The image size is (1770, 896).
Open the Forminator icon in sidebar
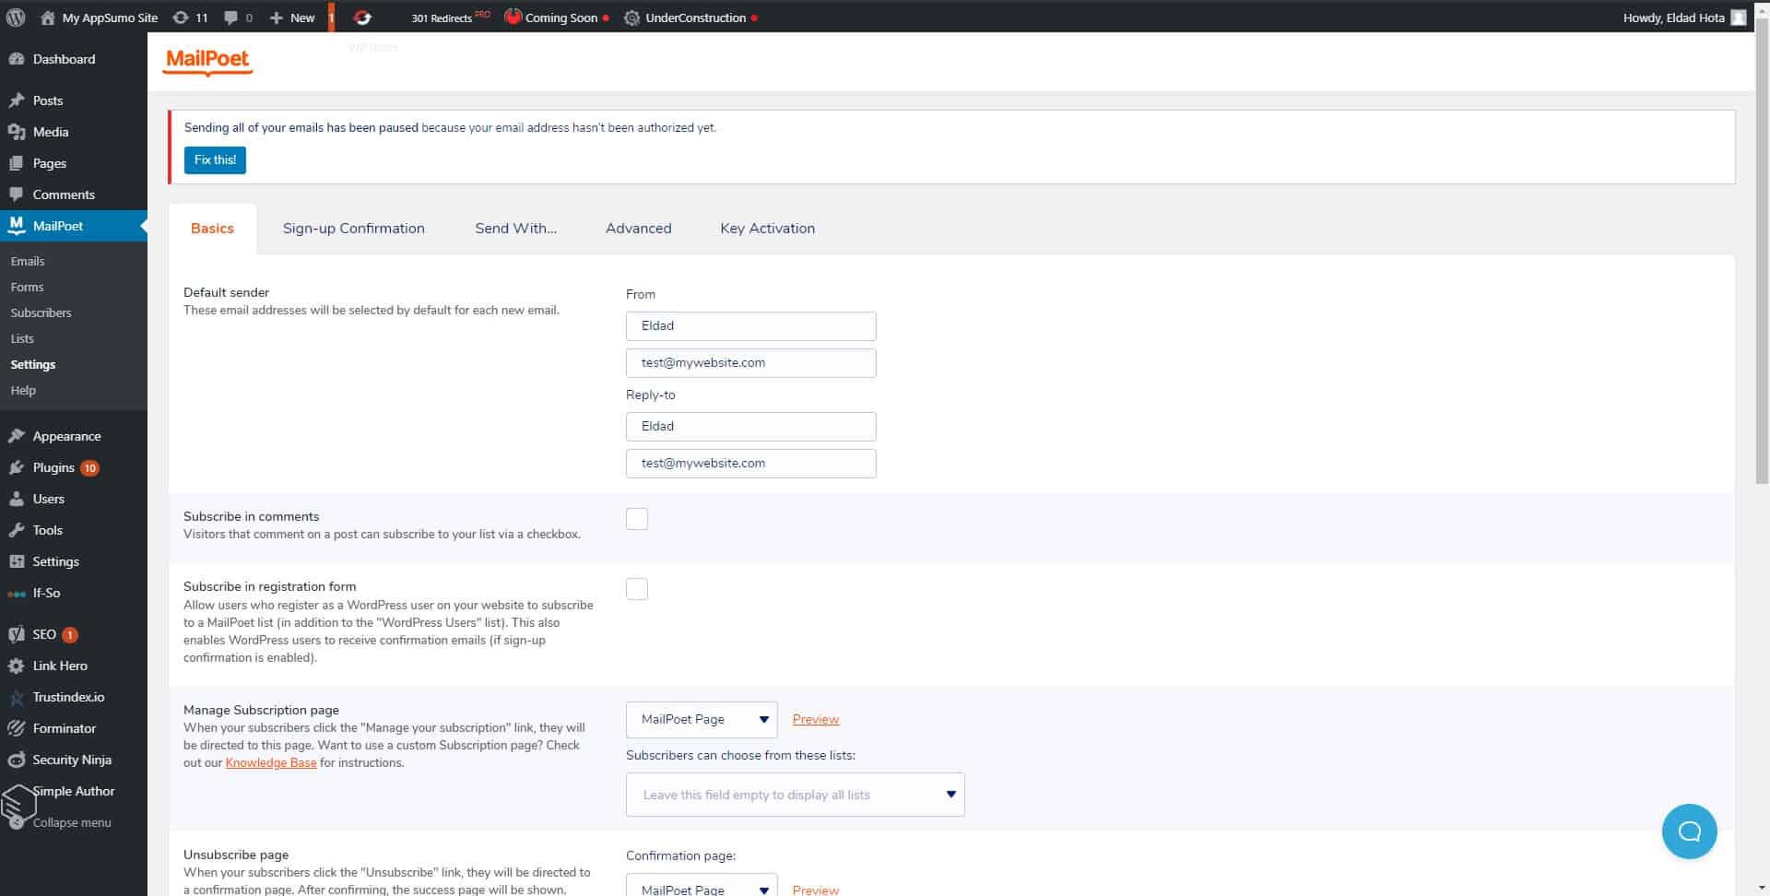16,728
